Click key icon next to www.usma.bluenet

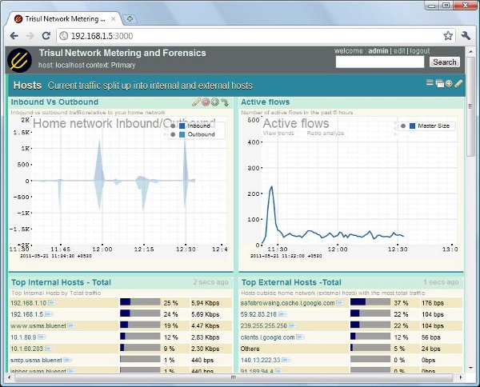coord(71,325)
